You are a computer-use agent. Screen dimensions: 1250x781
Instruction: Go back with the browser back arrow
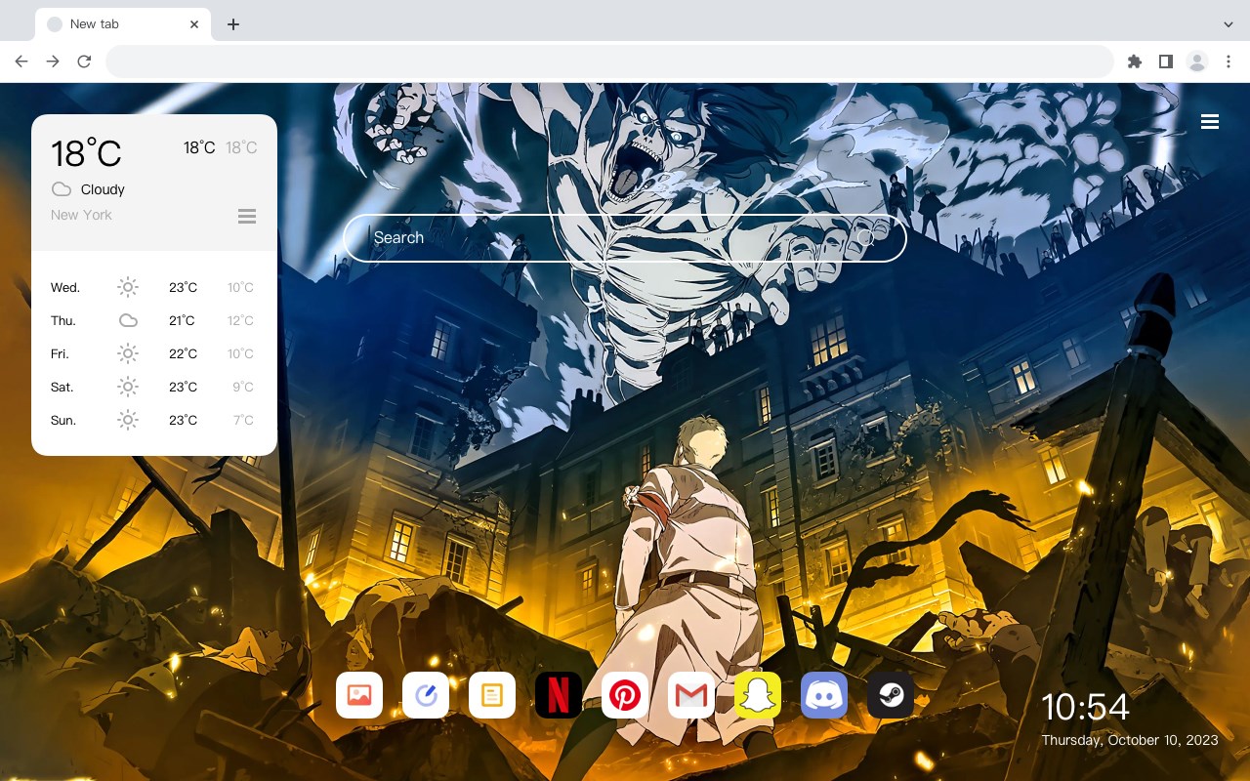pos(21,62)
